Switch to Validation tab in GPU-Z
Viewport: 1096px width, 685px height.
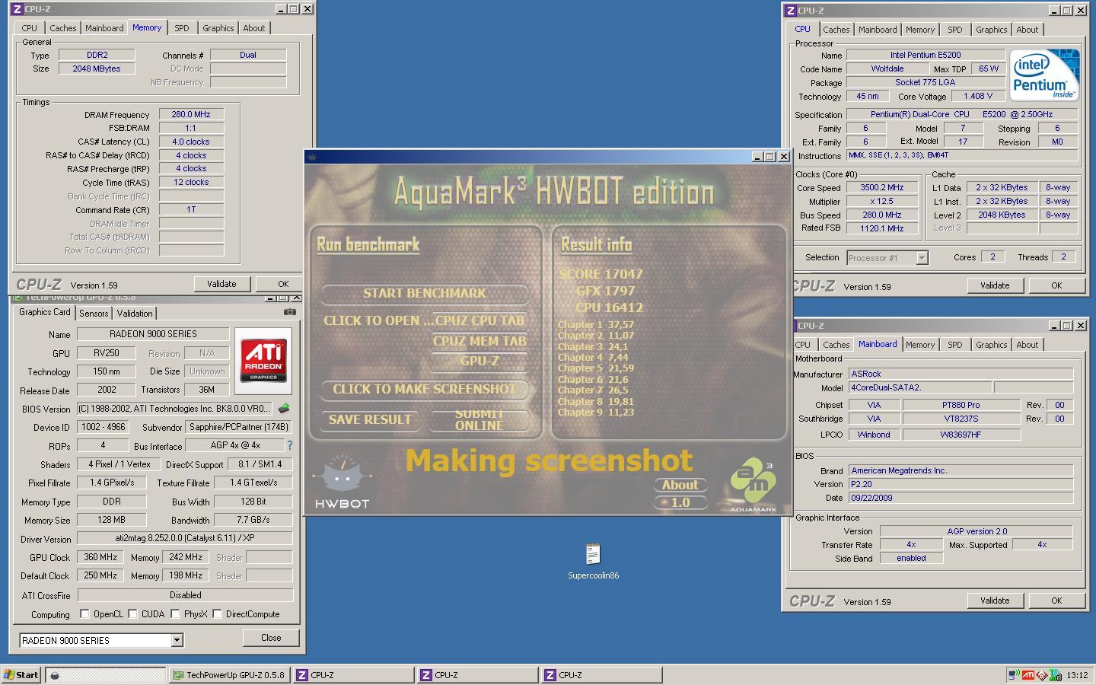click(135, 314)
